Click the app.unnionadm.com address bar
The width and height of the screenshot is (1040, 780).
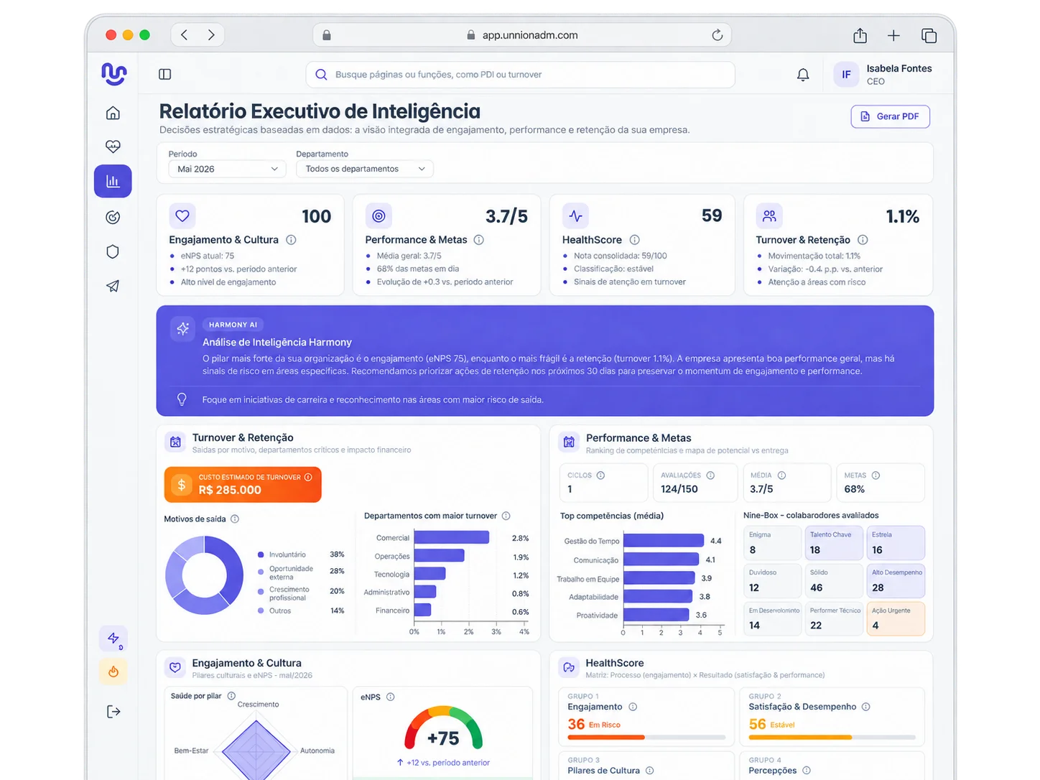click(522, 35)
